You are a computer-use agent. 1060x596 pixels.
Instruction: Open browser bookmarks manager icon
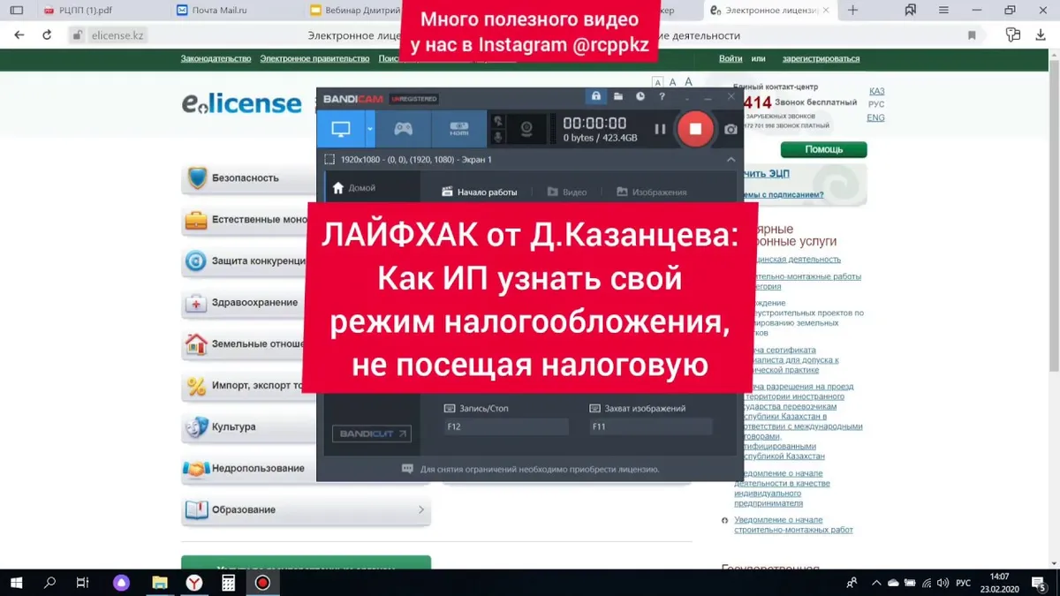(911, 11)
